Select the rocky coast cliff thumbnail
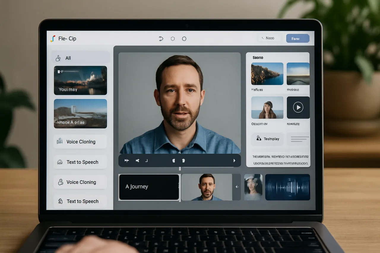Viewport: 380px width, 253px height. pyautogui.click(x=267, y=74)
